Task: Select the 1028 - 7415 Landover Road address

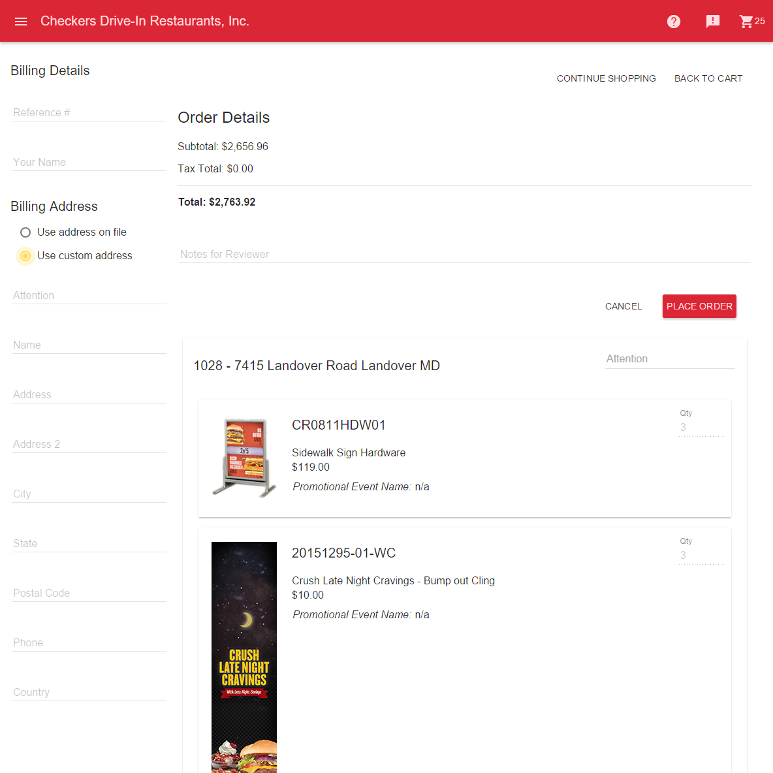Action: coord(317,366)
